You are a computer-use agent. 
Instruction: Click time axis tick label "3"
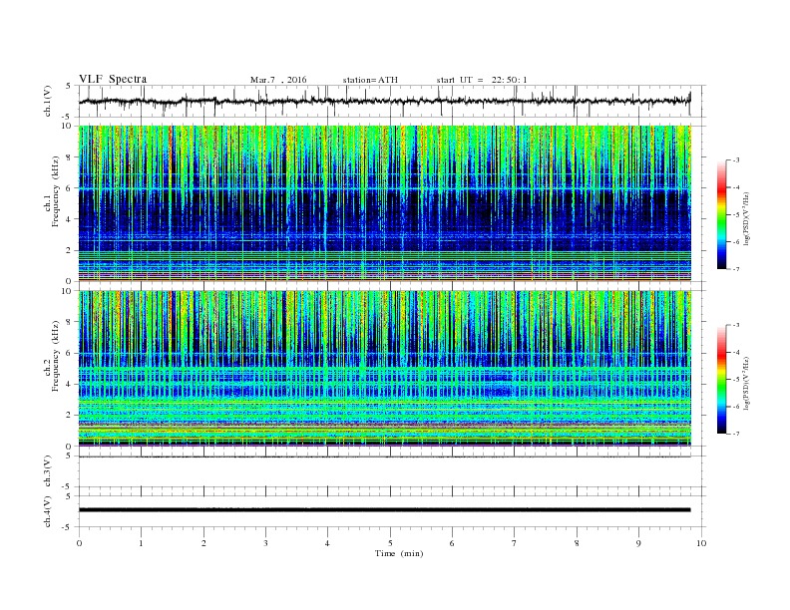265,543
